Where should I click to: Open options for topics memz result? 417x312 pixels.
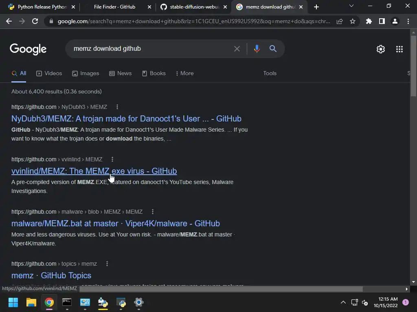coord(107,264)
